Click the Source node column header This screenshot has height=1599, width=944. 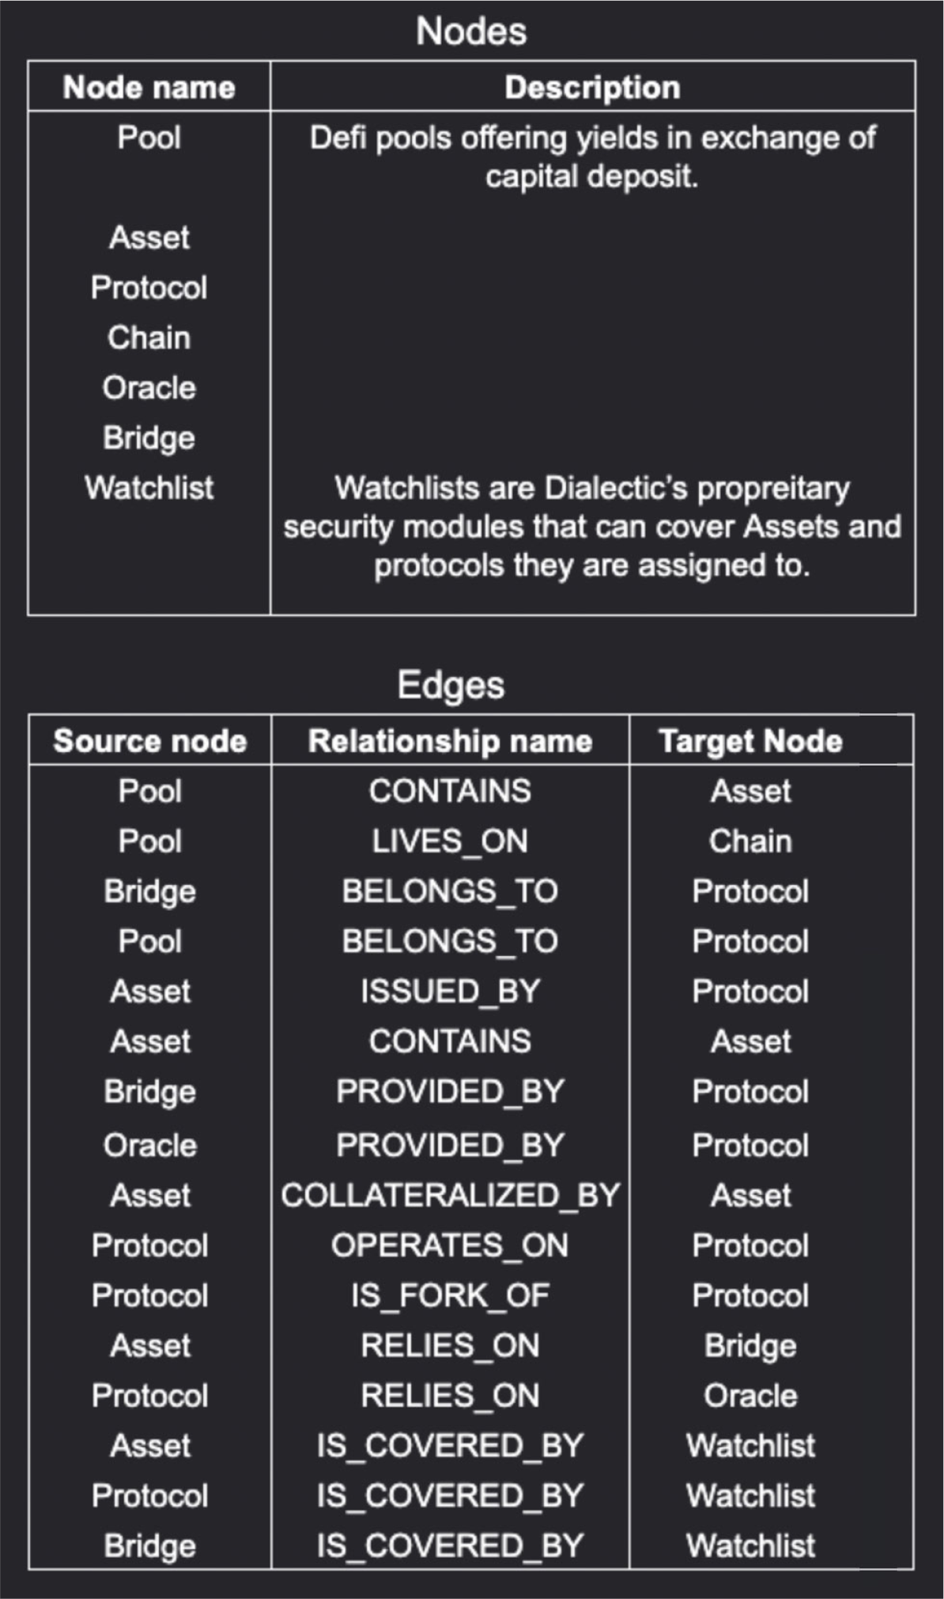pyautogui.click(x=150, y=741)
